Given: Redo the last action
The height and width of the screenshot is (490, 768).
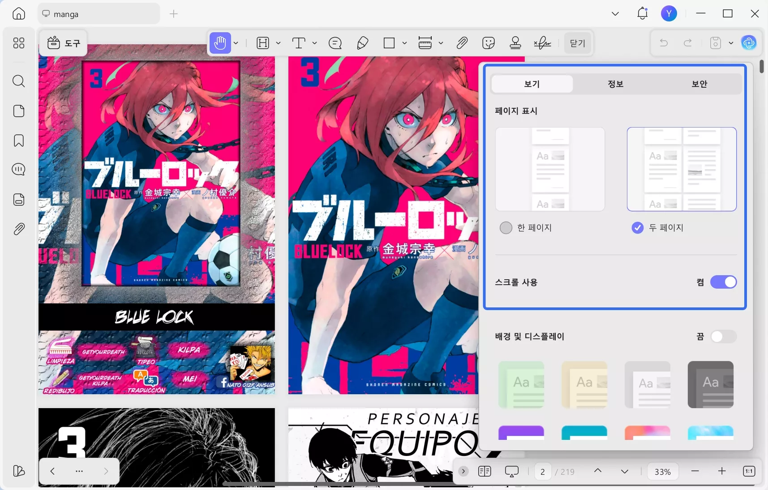Looking at the screenshot, I should click(x=688, y=43).
